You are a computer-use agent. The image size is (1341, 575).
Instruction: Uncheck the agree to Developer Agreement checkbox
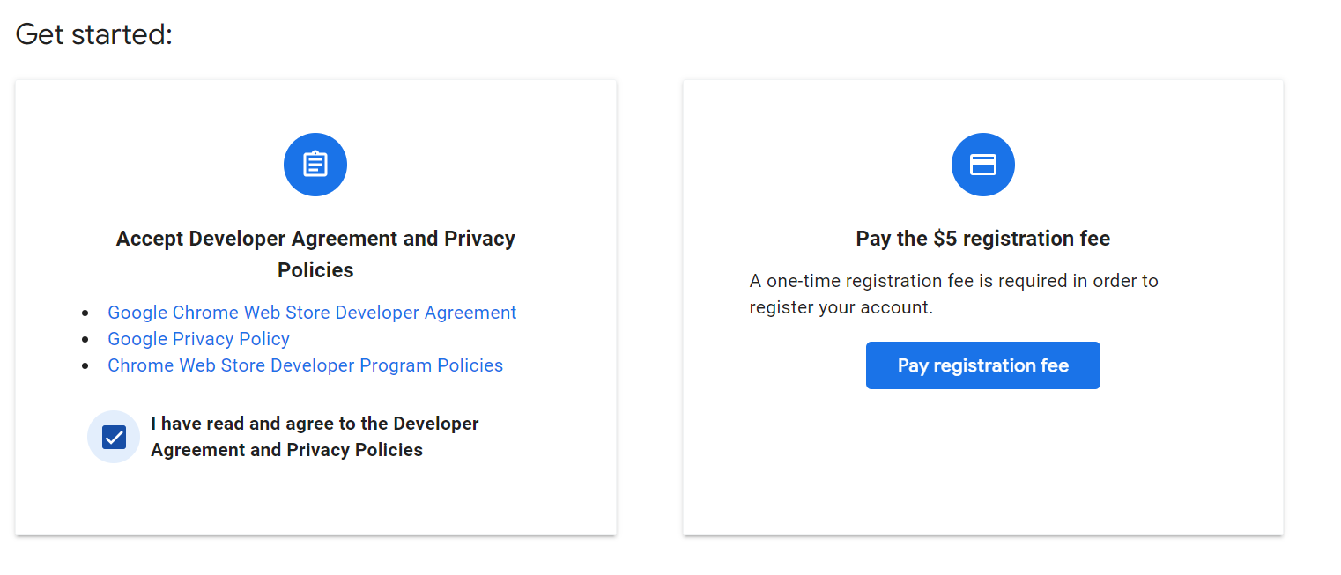click(114, 437)
